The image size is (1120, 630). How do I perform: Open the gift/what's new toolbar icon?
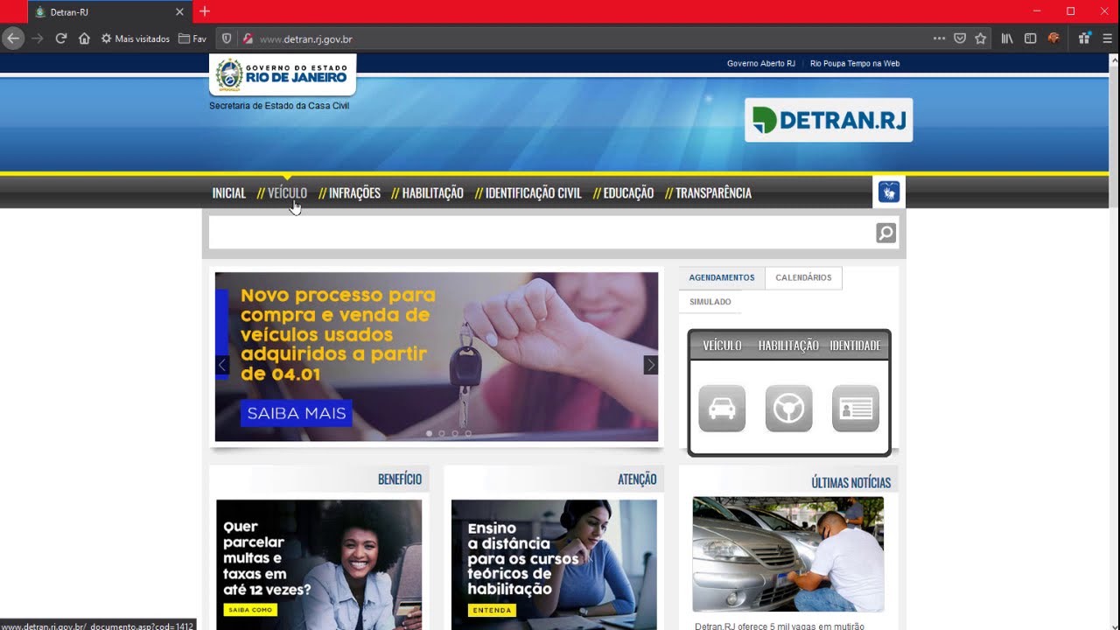coord(1084,38)
